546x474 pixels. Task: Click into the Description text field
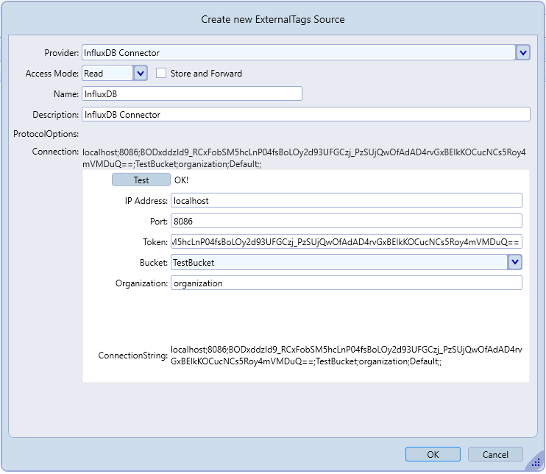coord(305,114)
